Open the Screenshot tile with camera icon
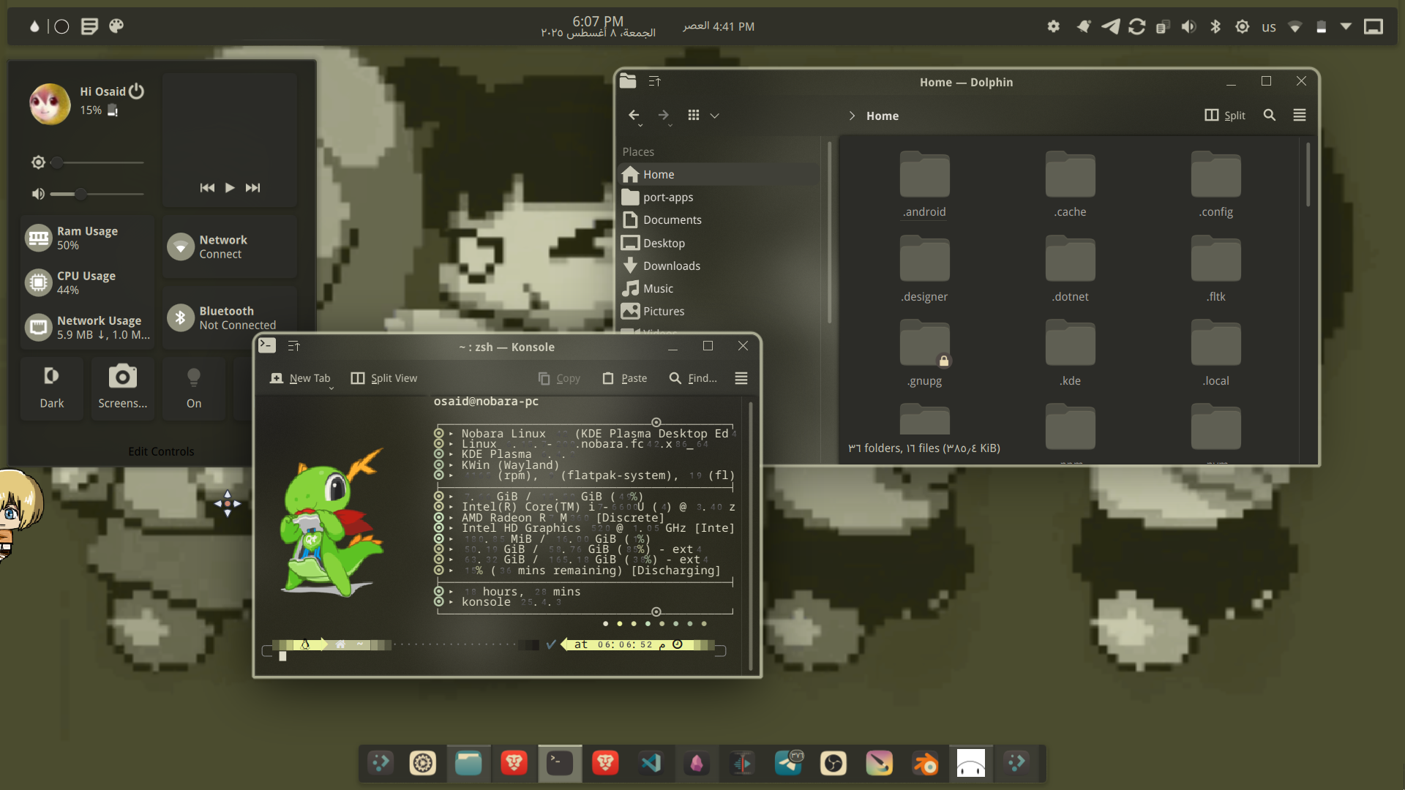1405x790 pixels. (122, 388)
